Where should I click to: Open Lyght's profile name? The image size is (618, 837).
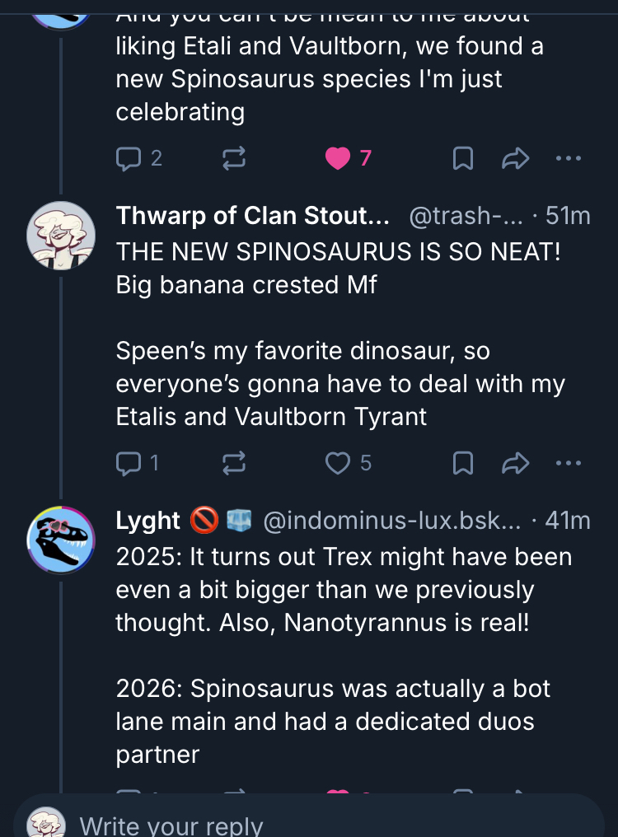pos(147,521)
